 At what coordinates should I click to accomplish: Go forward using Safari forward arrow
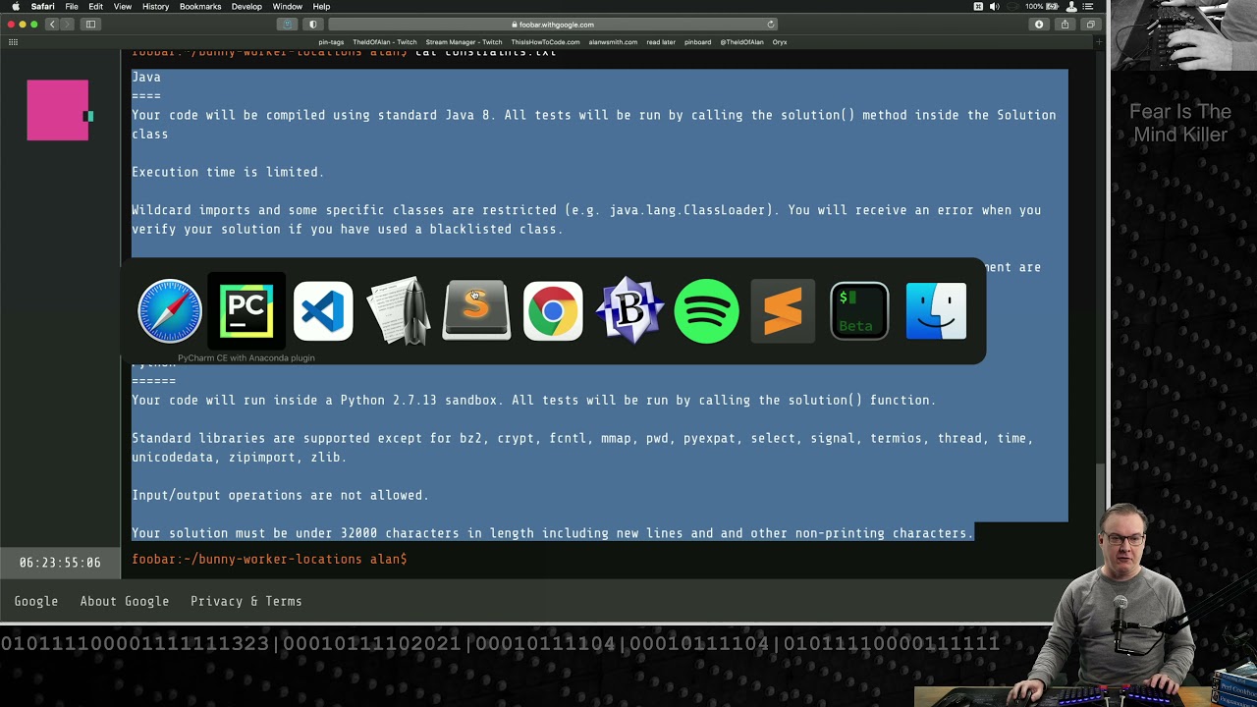click(x=67, y=25)
